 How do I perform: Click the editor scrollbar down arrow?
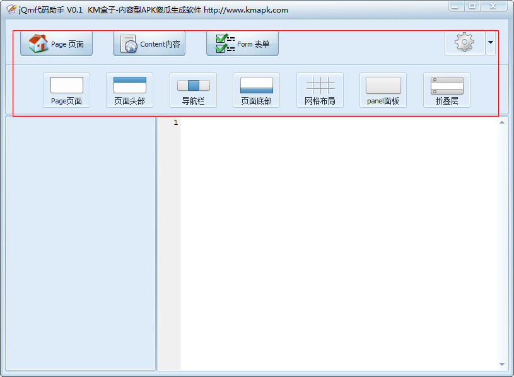tap(502, 364)
